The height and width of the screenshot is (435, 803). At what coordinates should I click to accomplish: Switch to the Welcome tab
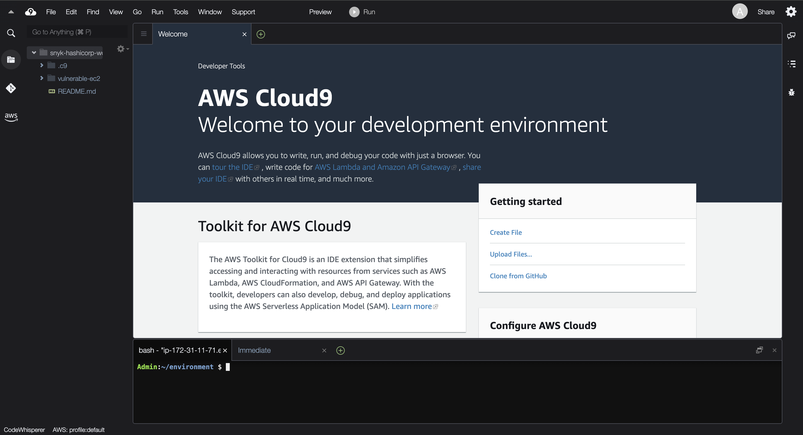(202, 34)
